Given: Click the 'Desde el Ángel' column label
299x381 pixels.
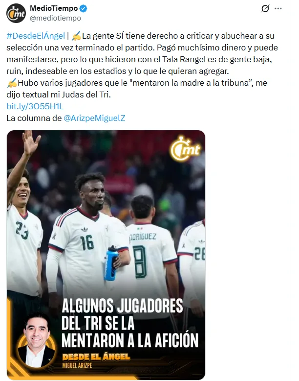Looking at the screenshot, I should click(x=96, y=357).
